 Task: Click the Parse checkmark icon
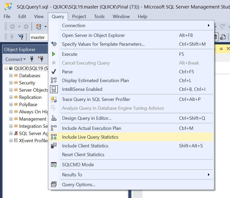[54, 72]
